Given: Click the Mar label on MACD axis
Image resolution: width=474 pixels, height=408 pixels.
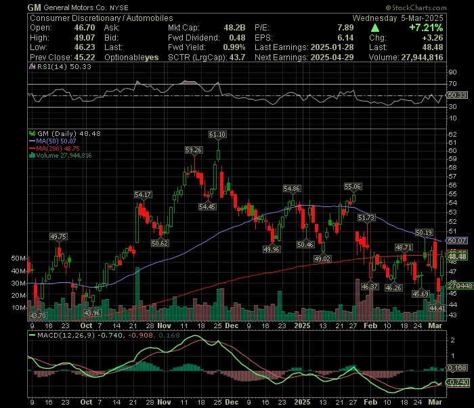Looking at the screenshot, I should [x=435, y=403].
